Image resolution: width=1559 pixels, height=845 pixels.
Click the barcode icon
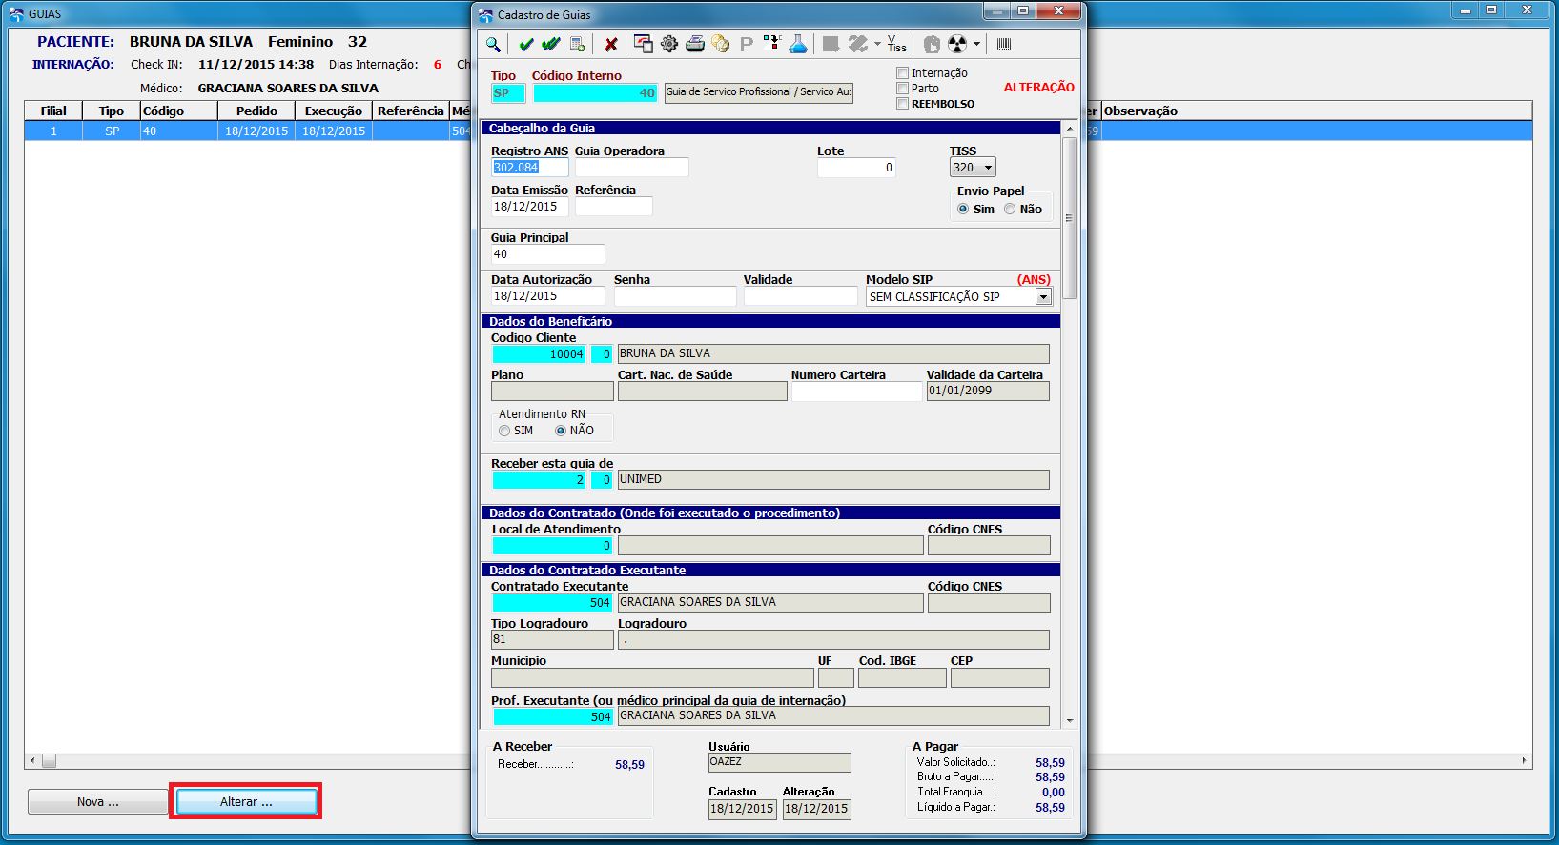point(1004,44)
